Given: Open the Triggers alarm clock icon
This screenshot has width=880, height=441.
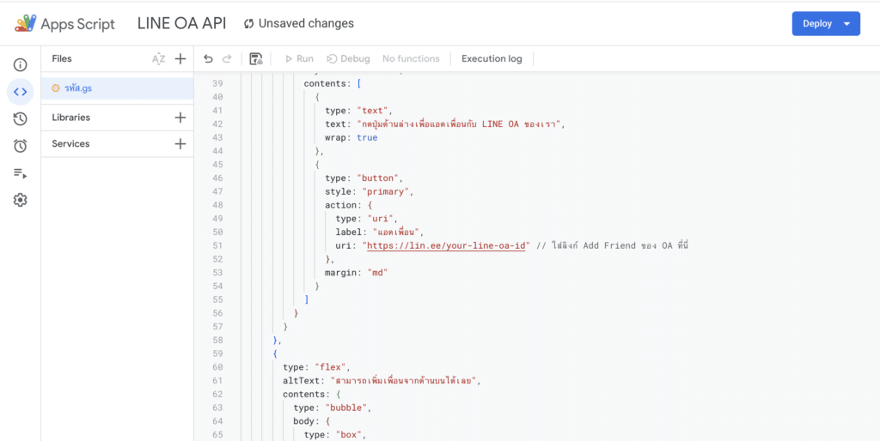Looking at the screenshot, I should [x=20, y=146].
